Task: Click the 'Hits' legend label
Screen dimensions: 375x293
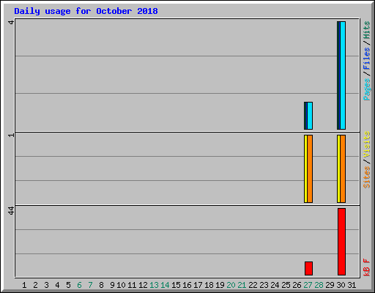Action: click(367, 30)
